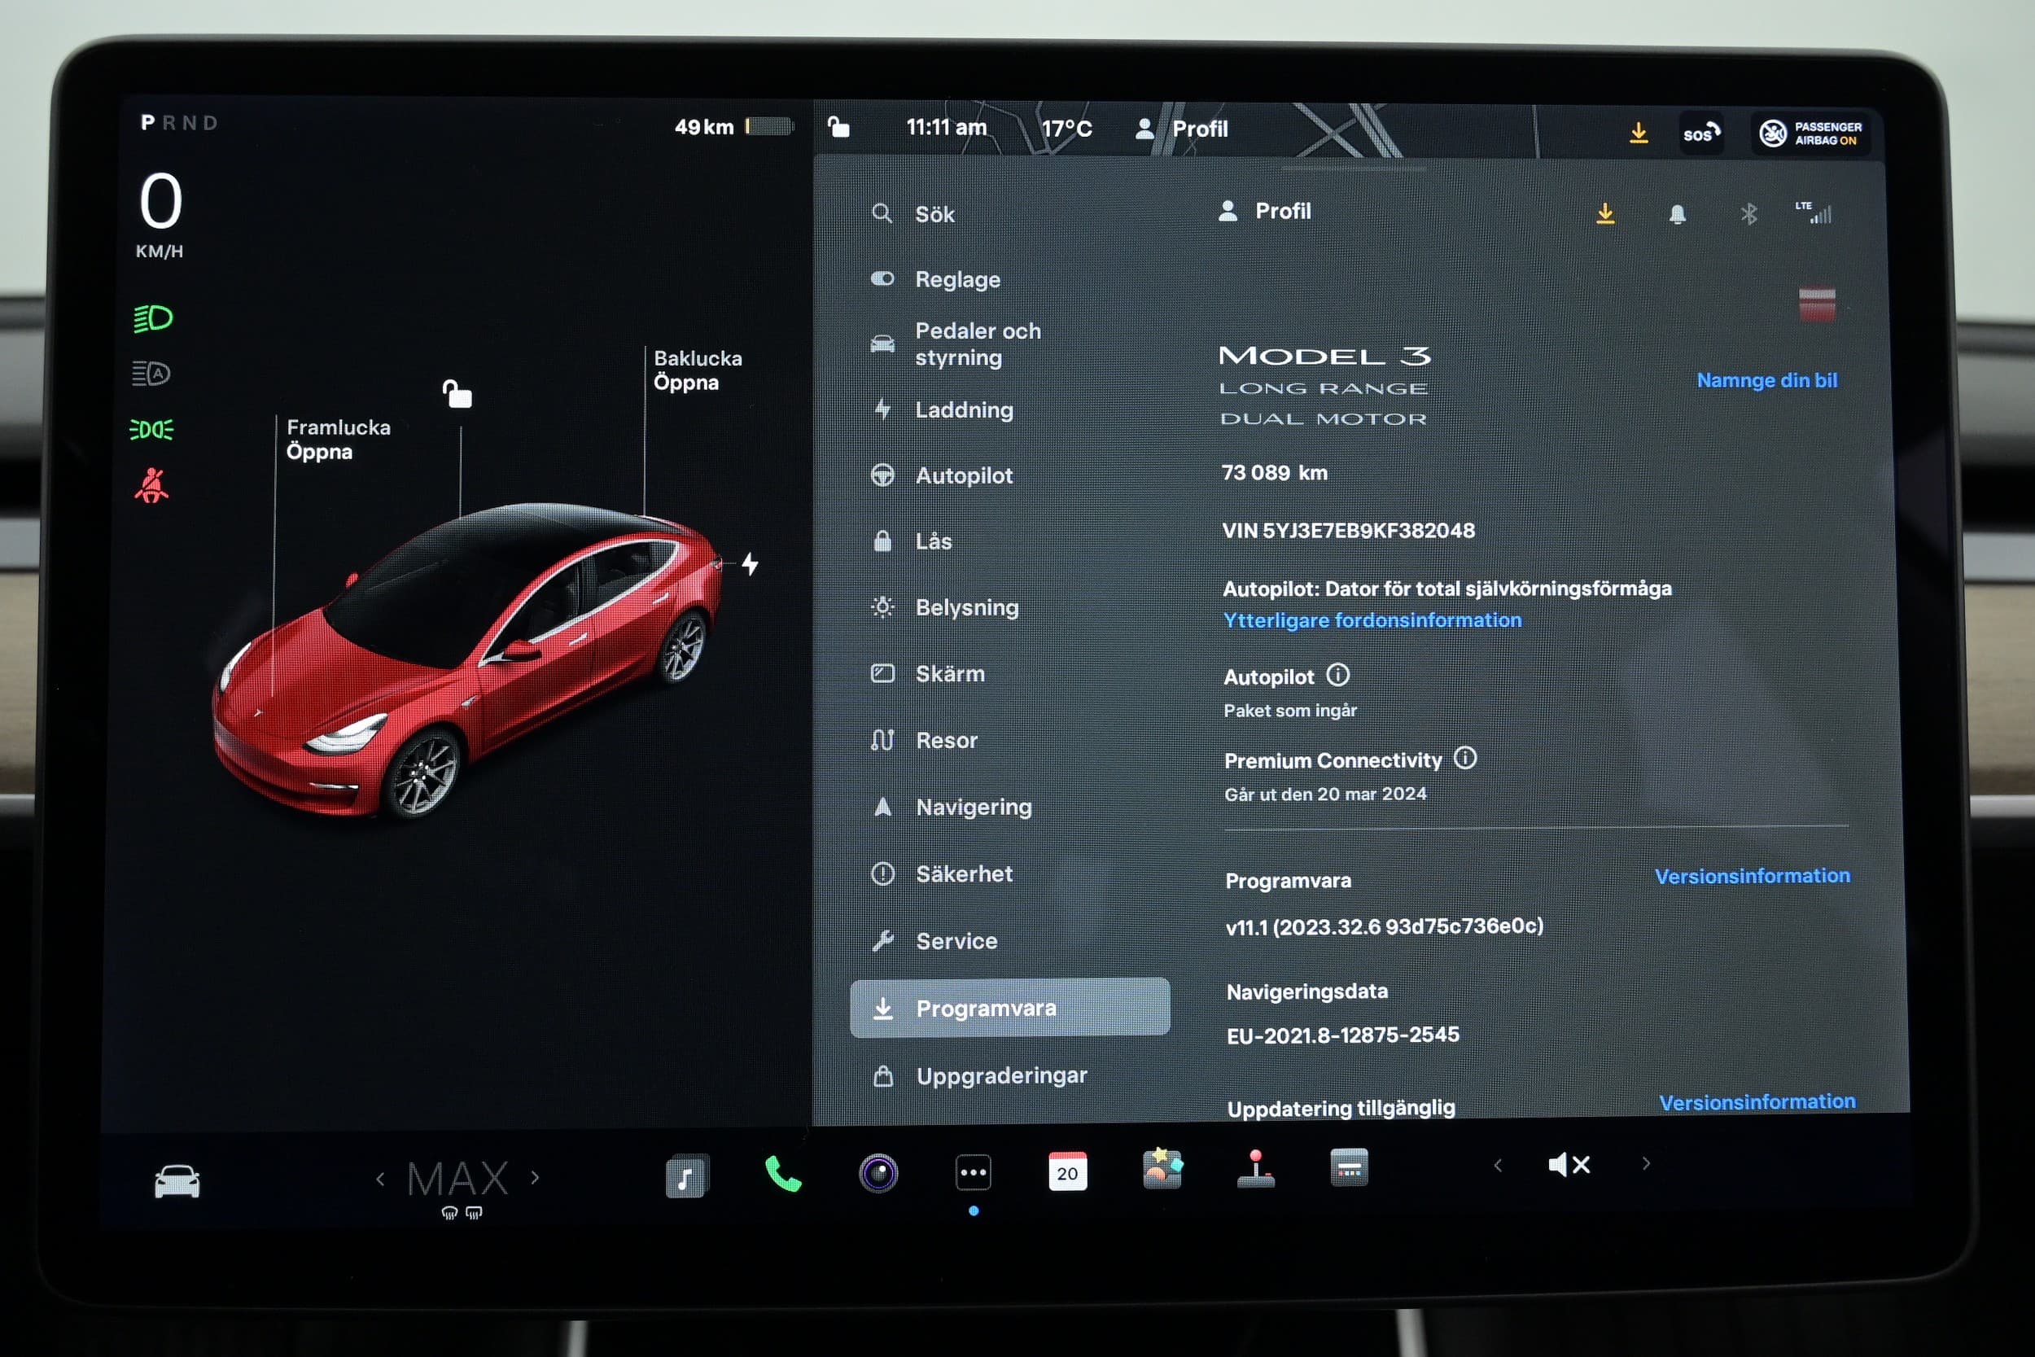The height and width of the screenshot is (1357, 2035).
Task: Open Versionsinformation next to Programvara
Action: click(1752, 876)
